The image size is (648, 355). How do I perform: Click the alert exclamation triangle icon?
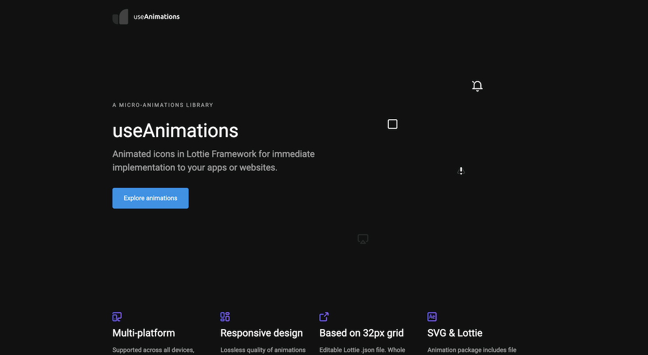coord(461,171)
